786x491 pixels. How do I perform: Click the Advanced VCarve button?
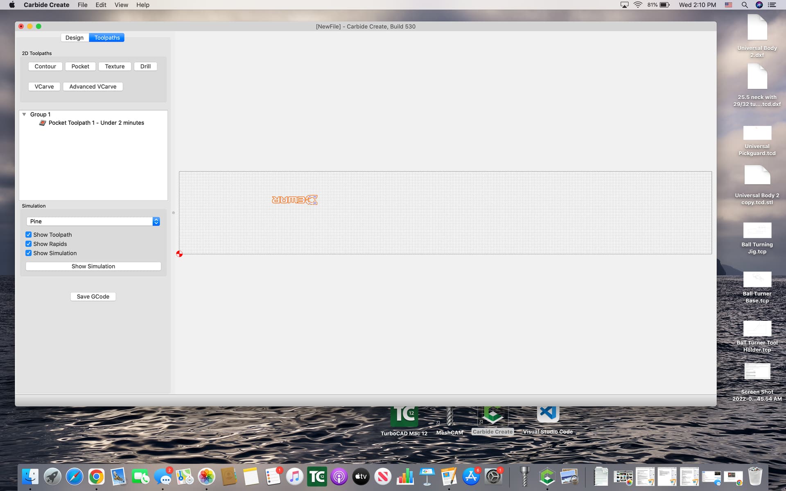[x=93, y=87]
